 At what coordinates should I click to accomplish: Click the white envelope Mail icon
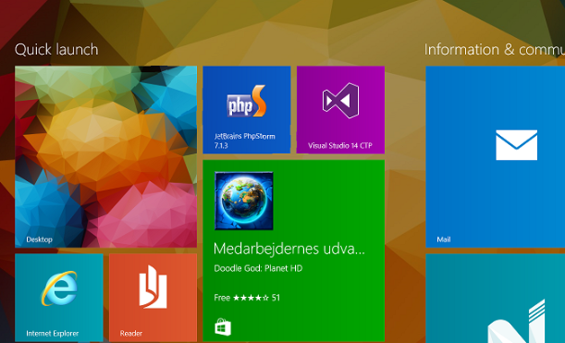[516, 145]
